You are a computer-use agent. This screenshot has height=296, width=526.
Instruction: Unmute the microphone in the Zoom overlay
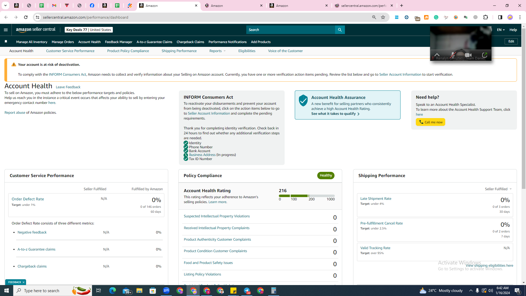pyautogui.click(x=453, y=55)
